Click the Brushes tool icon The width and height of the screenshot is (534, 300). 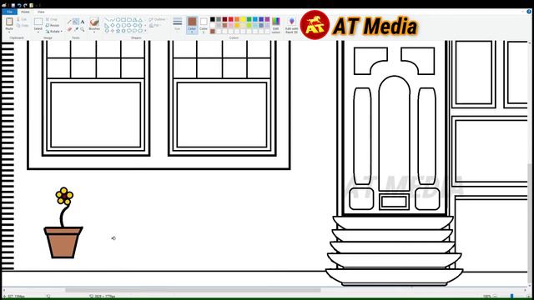tap(94, 22)
